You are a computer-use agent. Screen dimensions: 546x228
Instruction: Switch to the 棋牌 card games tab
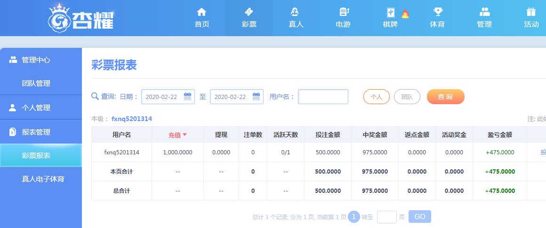(390, 18)
